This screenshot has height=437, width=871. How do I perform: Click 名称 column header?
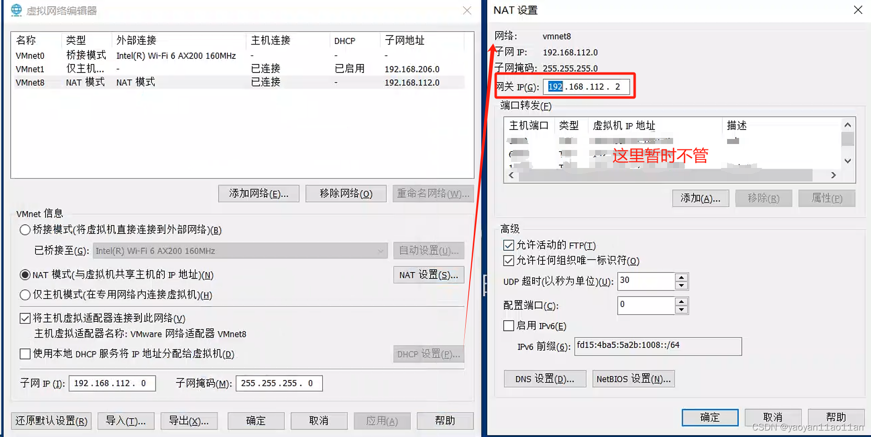[36, 40]
